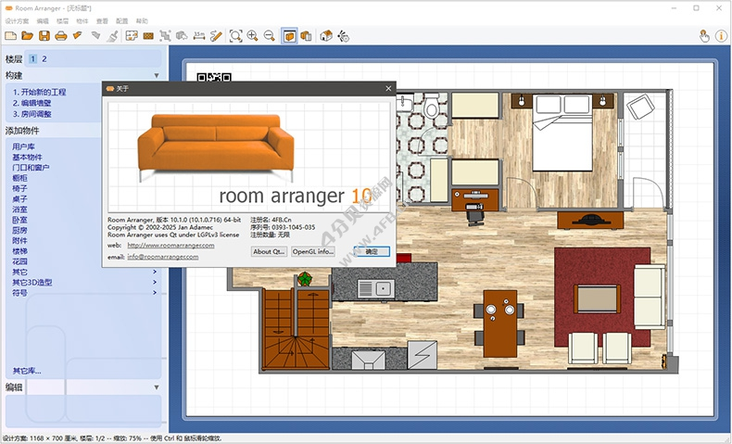
Task: Switch to floor 2
Action: pyautogui.click(x=44, y=58)
